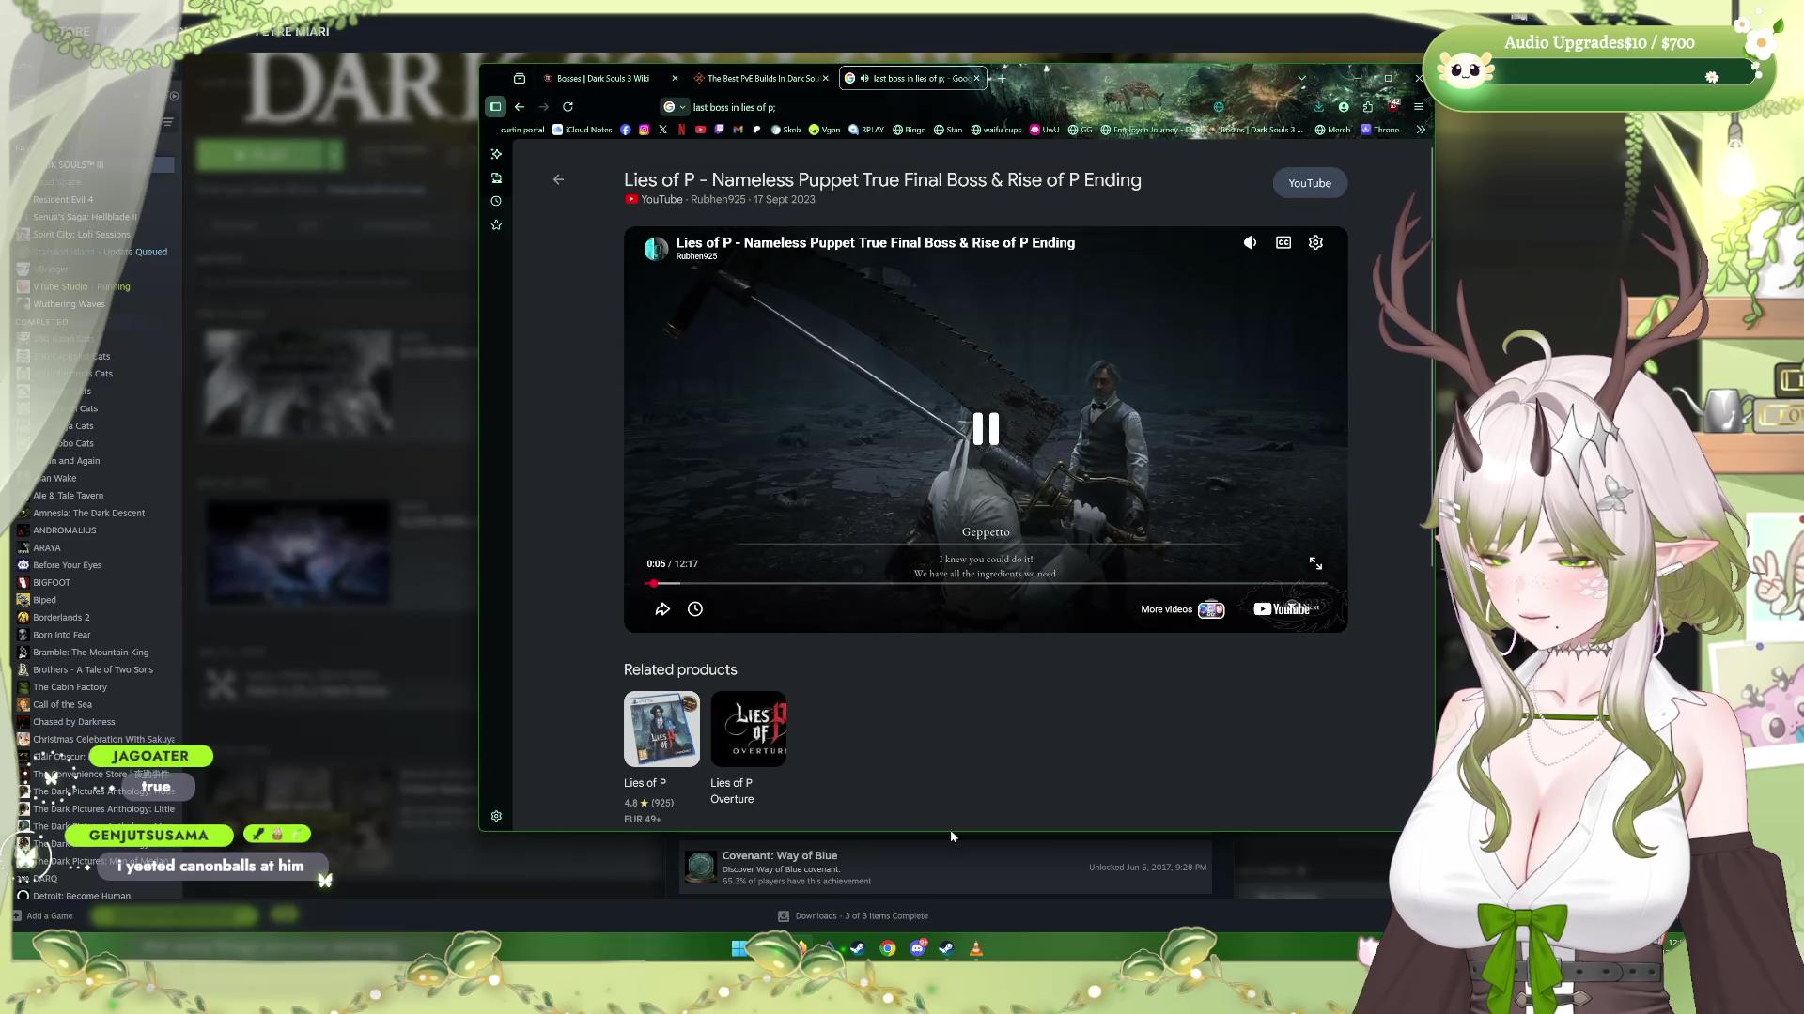Open the history clock icon in browser sidebar
This screenshot has width=1804, height=1014.
click(496, 201)
